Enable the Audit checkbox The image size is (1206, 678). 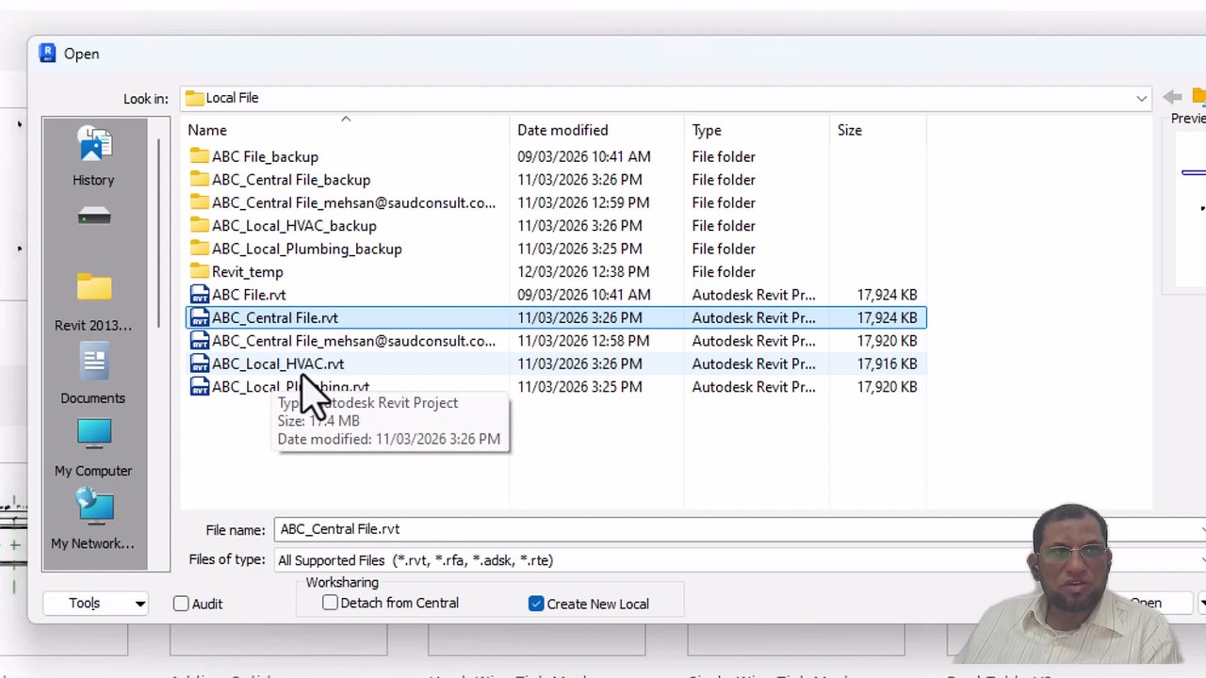click(x=181, y=604)
